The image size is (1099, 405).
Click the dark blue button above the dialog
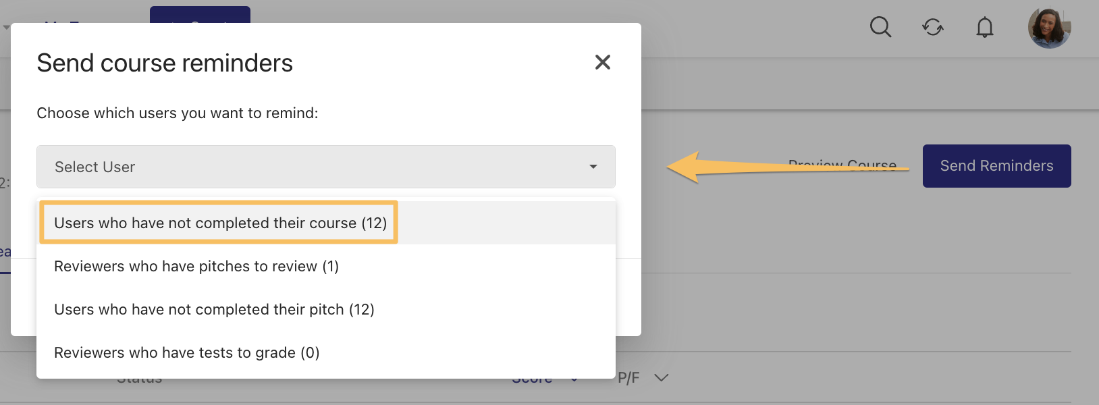point(200,15)
